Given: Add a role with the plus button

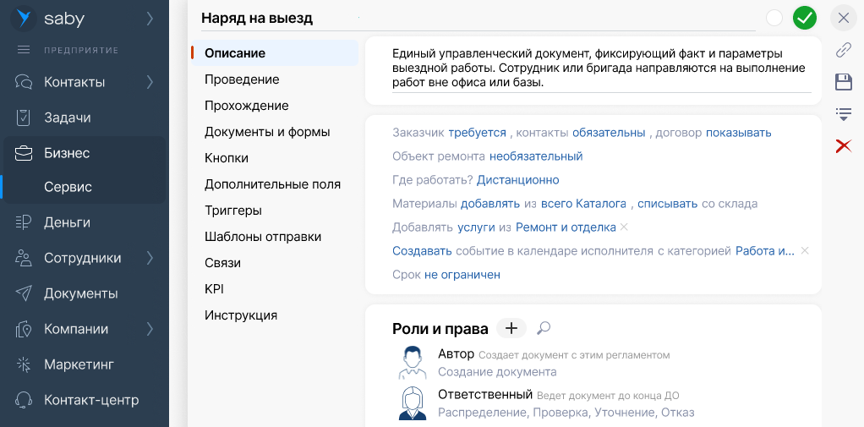Looking at the screenshot, I should pyautogui.click(x=511, y=328).
